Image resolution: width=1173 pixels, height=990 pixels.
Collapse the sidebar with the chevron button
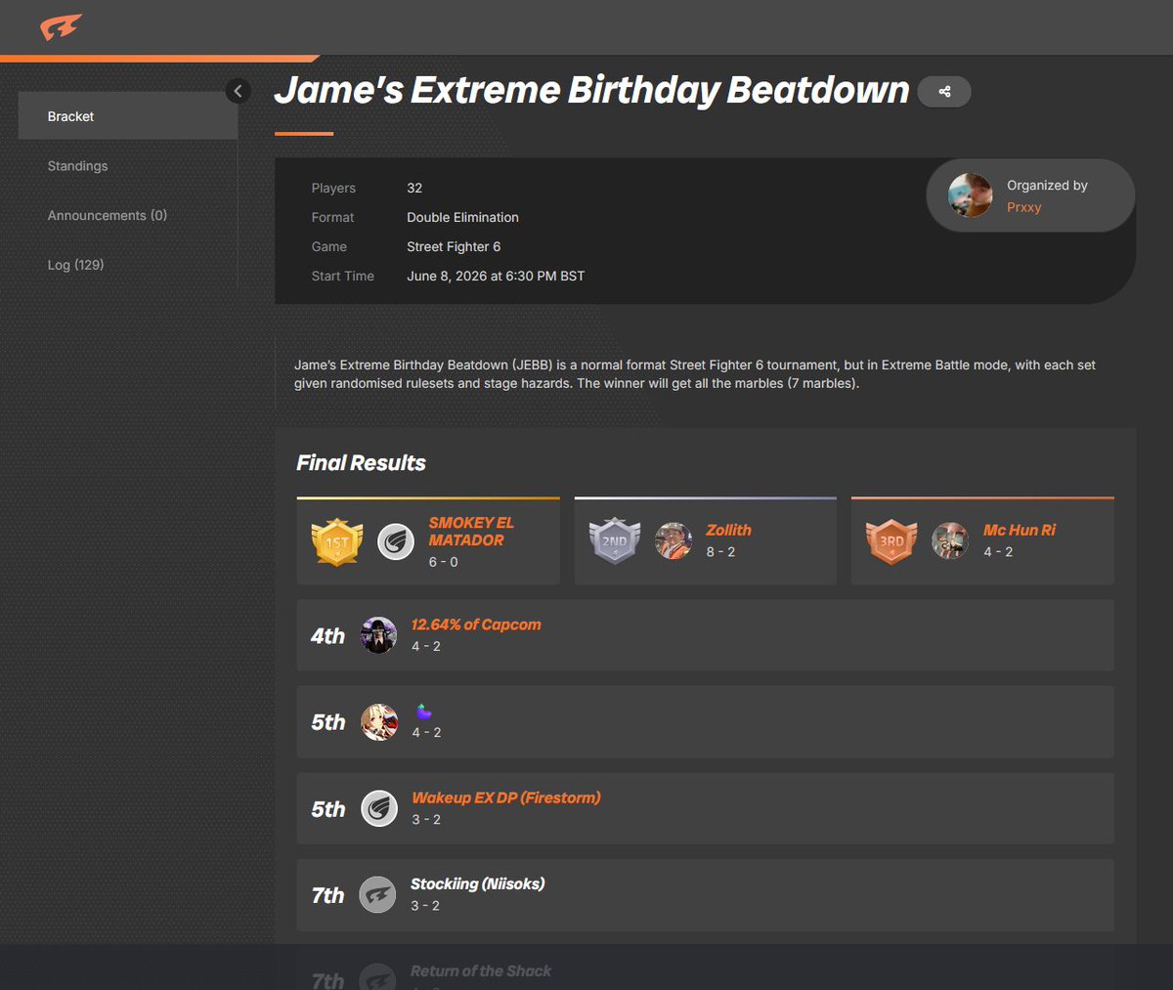pos(238,91)
